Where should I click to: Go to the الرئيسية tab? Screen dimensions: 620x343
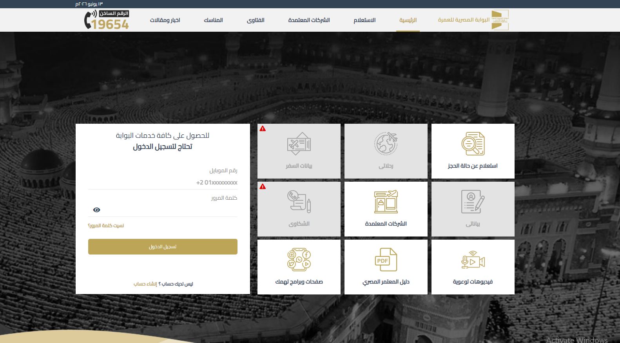(x=408, y=20)
